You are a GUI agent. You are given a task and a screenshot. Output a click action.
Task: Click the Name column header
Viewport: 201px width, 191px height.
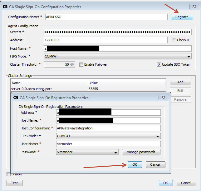click(x=49, y=83)
